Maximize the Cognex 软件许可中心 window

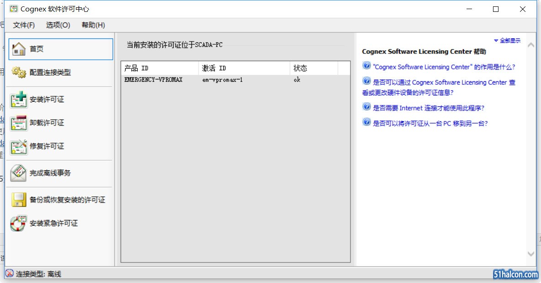[x=496, y=9]
